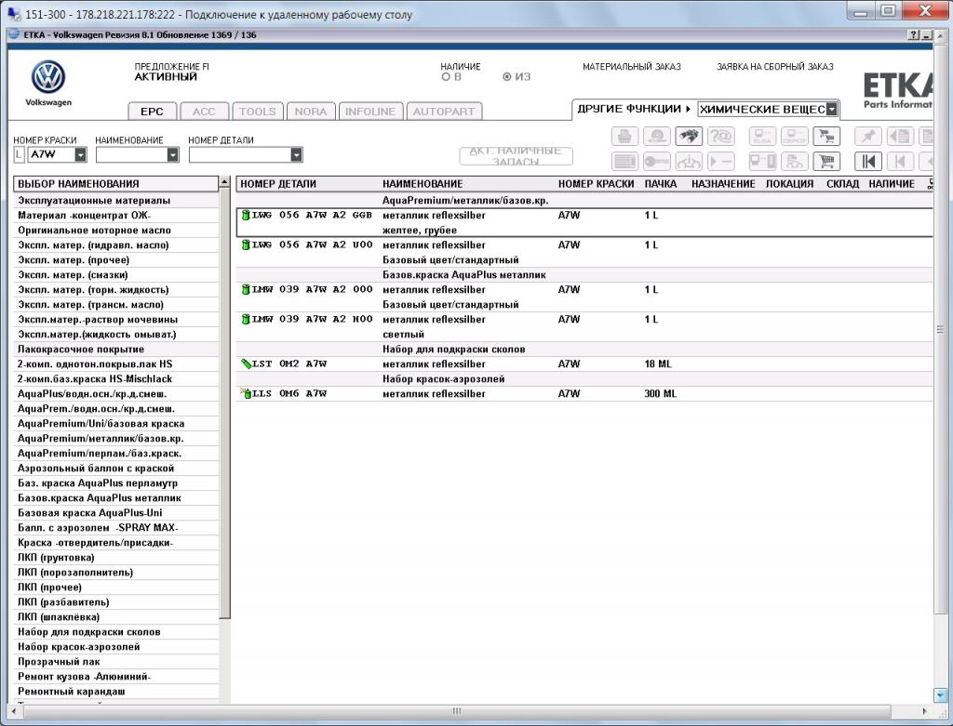This screenshot has height=726, width=953.
Task: Select 'Оригинальное моторное масло' in list
Action: (x=115, y=230)
